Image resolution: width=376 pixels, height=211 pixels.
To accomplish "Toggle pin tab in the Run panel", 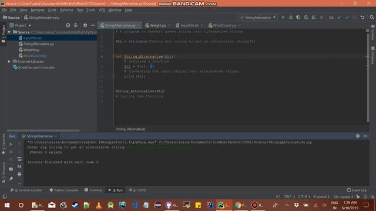I will (11, 179).
